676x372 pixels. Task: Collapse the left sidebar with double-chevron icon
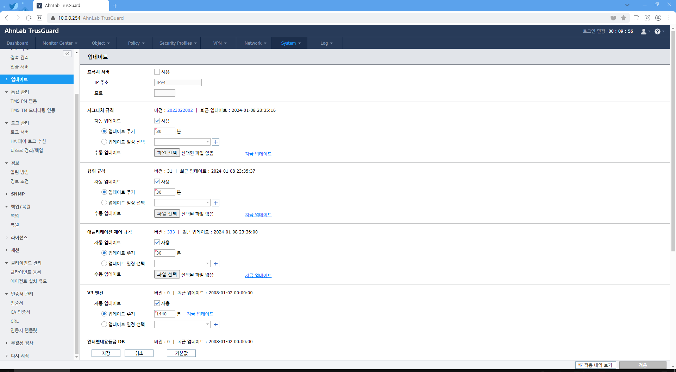tap(67, 53)
